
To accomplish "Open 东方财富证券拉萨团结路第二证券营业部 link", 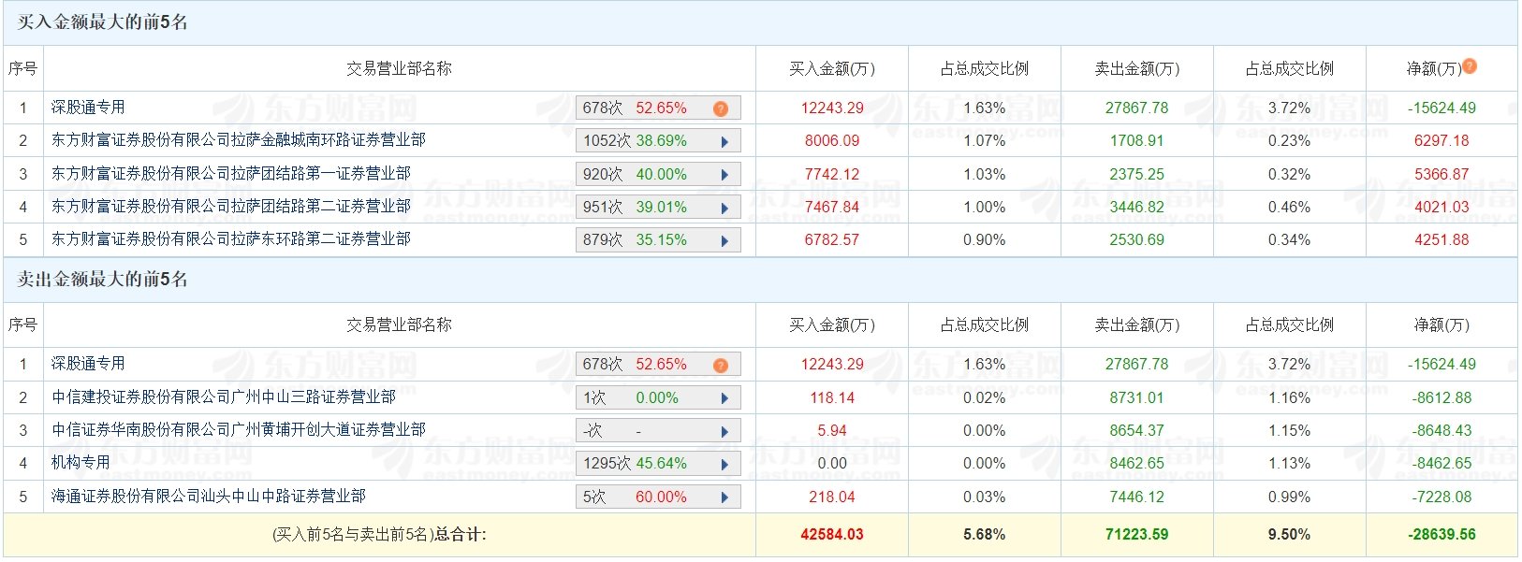I will pyautogui.click(x=231, y=207).
